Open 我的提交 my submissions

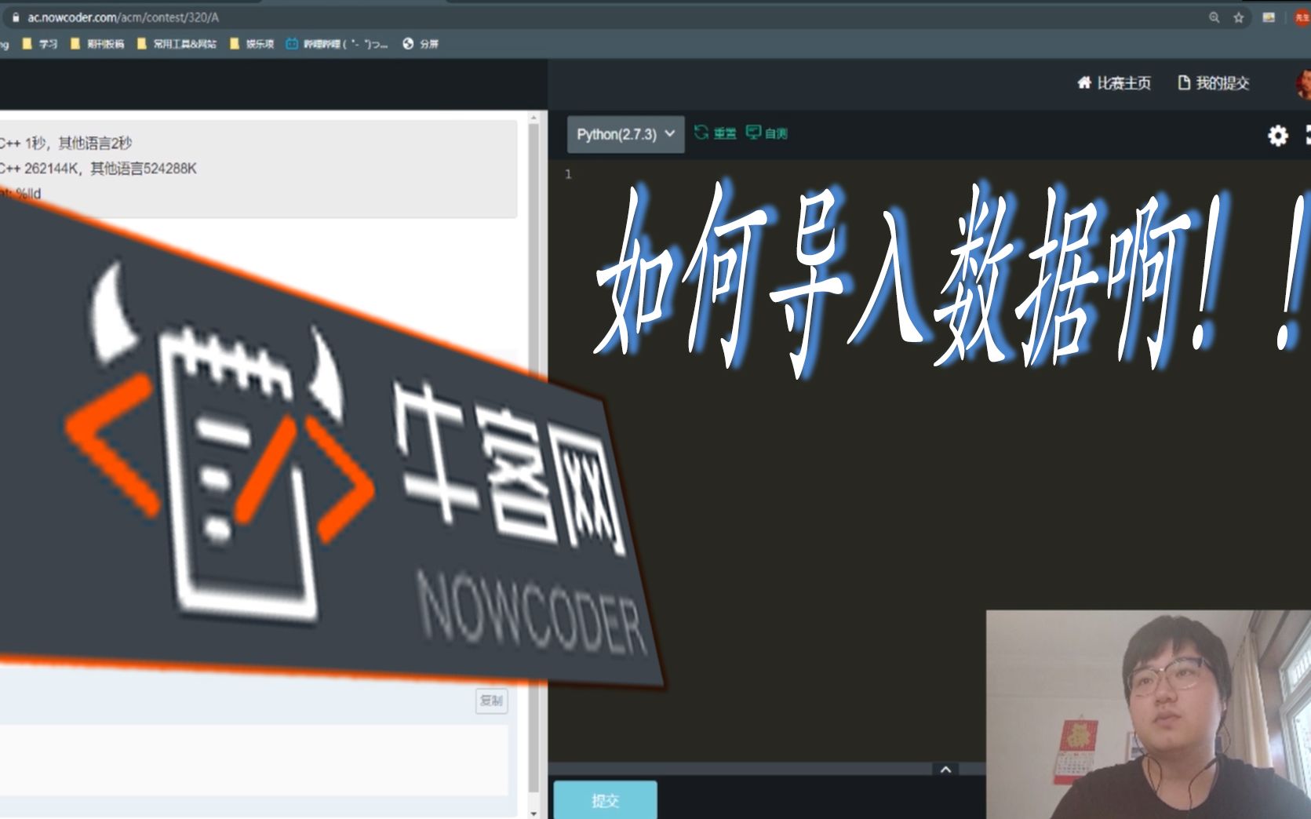click(1214, 83)
